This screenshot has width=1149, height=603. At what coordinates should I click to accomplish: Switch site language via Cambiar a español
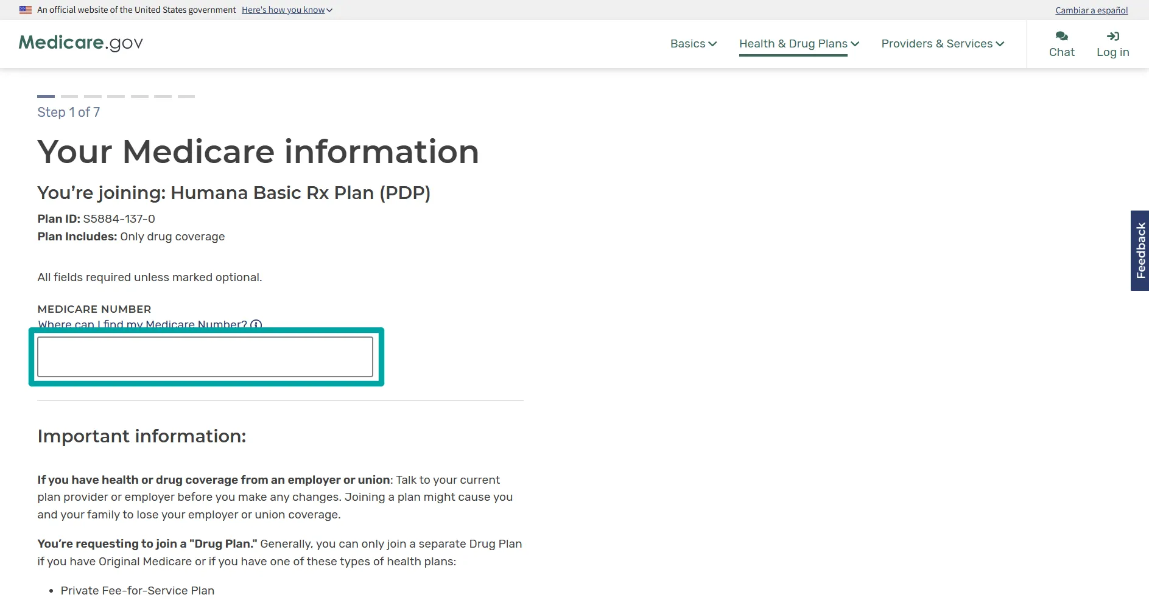(x=1091, y=10)
